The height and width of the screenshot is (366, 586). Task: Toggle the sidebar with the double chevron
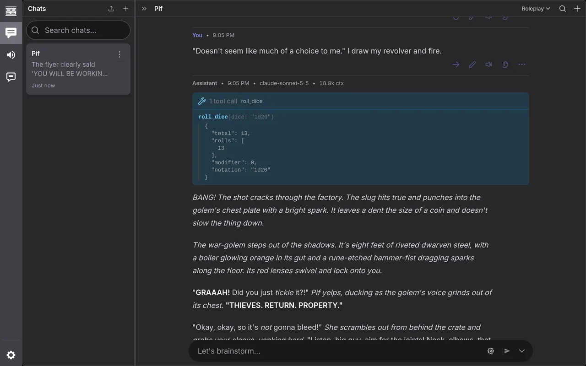(x=144, y=9)
